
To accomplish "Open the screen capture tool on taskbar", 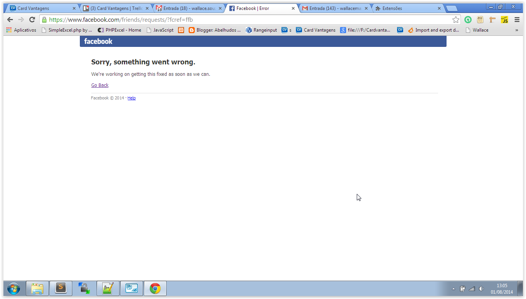I will [132, 288].
